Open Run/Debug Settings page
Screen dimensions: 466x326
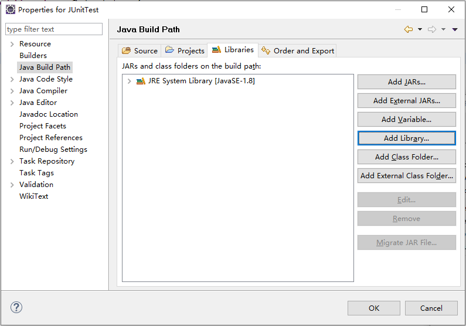(53, 150)
